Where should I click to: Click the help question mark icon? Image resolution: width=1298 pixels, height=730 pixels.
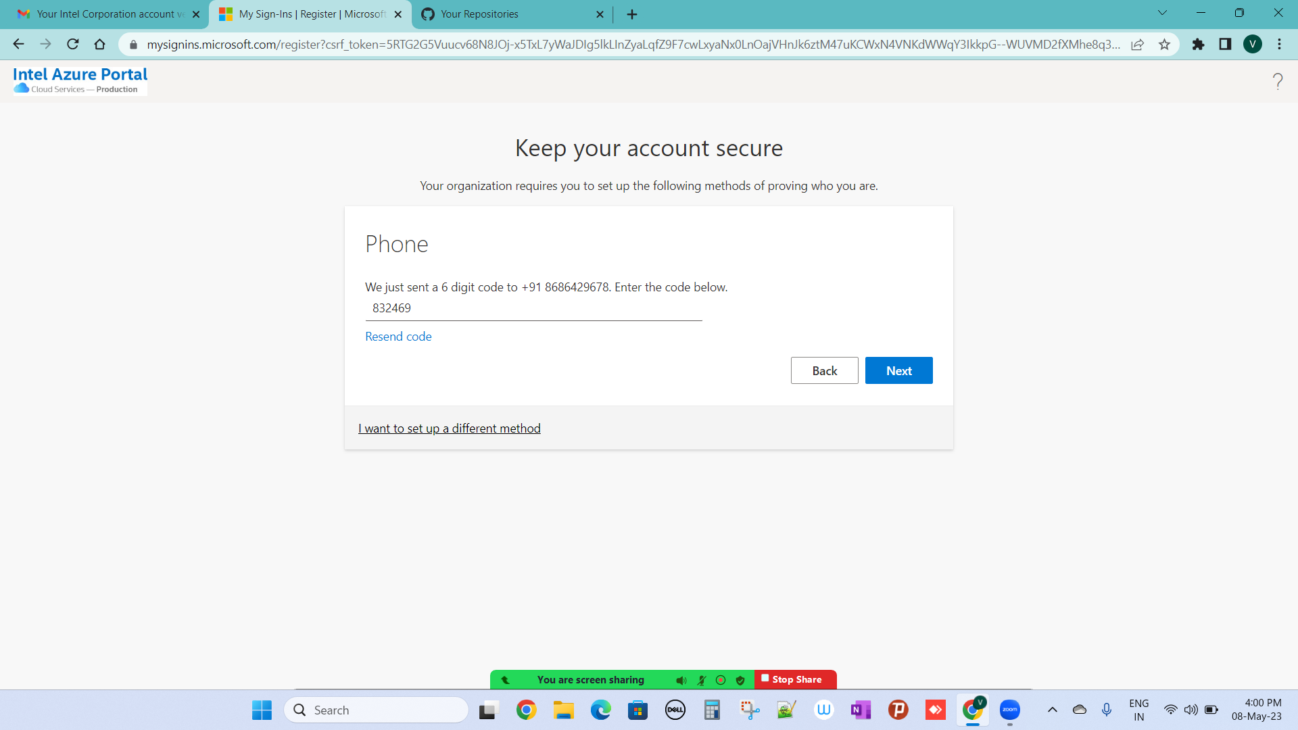click(1277, 82)
